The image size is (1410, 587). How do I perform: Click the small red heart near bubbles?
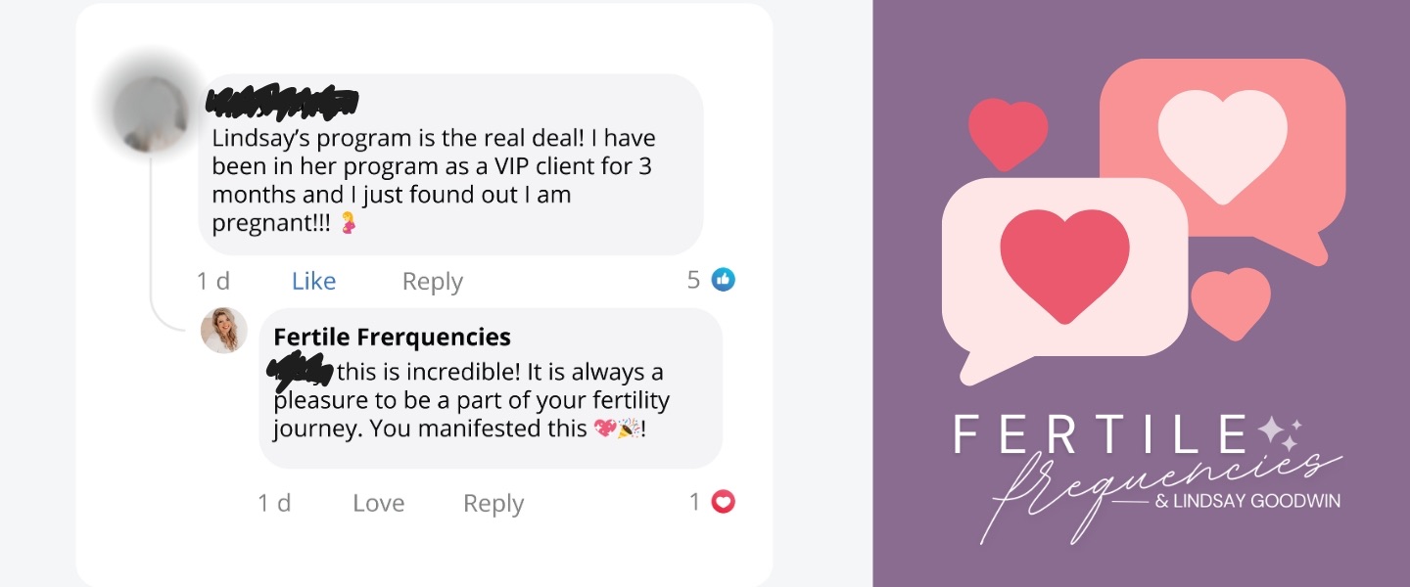point(1008,135)
